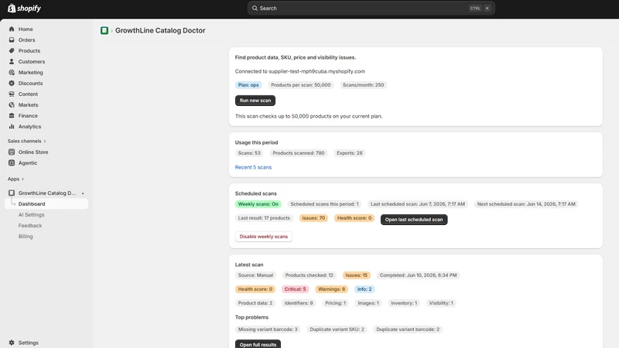Click the Online Store icon
The image size is (619, 348).
coord(12,152)
